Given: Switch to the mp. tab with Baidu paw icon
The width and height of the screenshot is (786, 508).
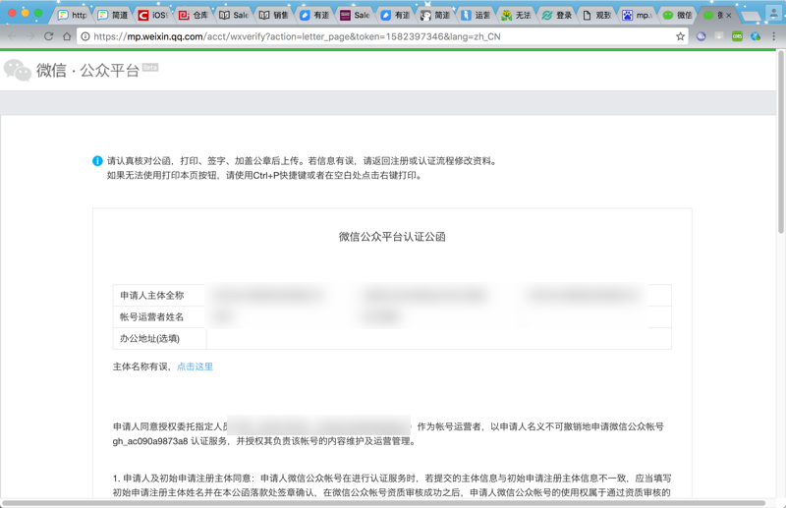Looking at the screenshot, I should click(637, 16).
